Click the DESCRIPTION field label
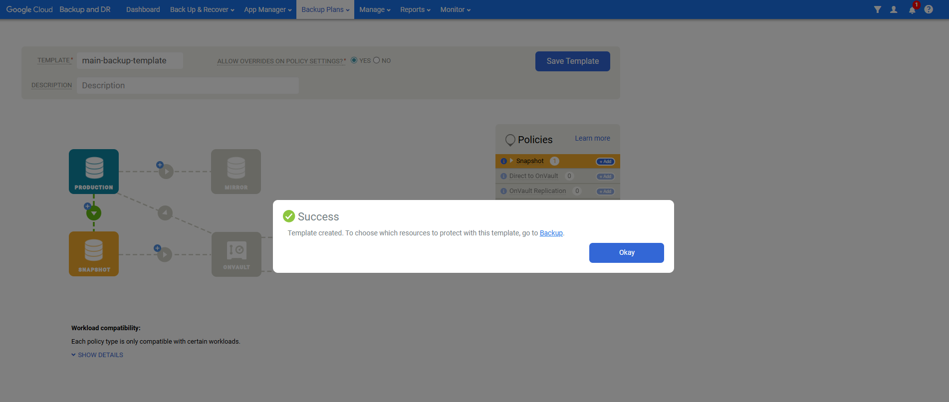949x402 pixels. 52,85
